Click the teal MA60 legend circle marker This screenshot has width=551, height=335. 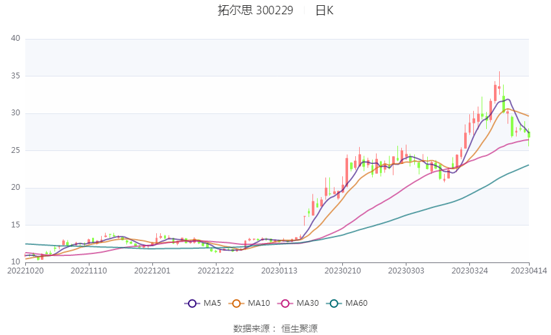point(334,303)
